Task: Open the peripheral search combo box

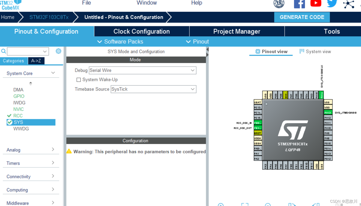Action: (28, 51)
